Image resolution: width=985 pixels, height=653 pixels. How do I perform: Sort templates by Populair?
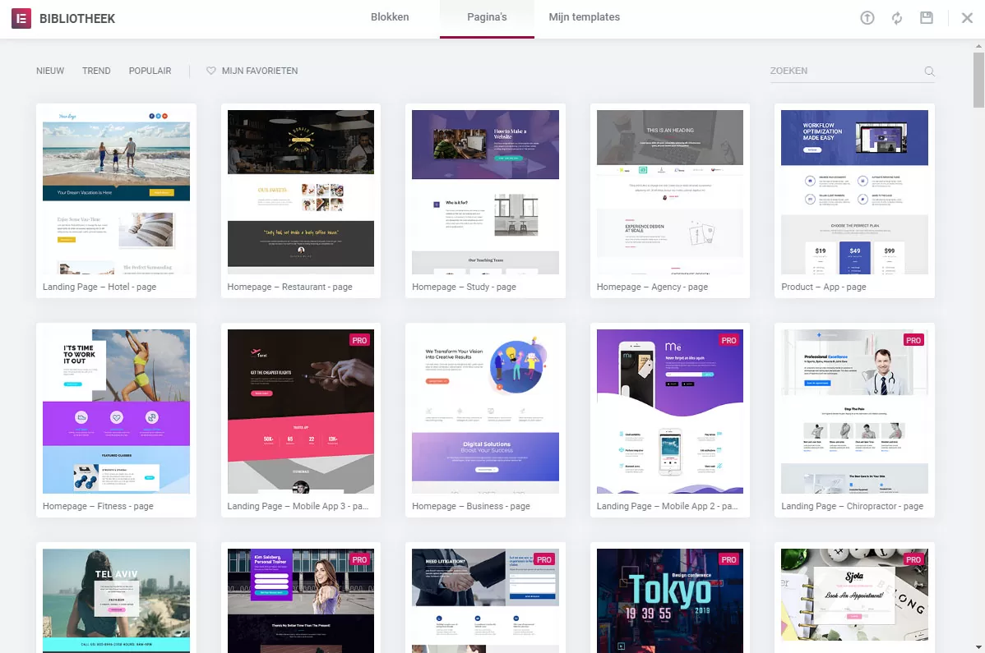[x=150, y=71]
